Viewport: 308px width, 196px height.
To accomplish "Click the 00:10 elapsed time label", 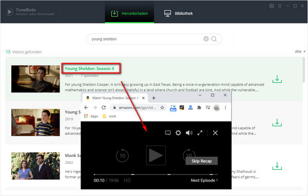I will click(99, 180).
